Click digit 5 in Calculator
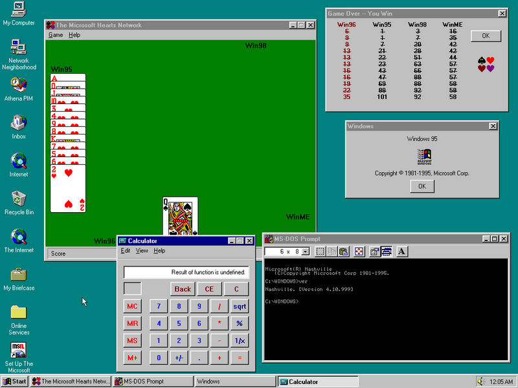Image resolution: width=518 pixels, height=388 pixels. tap(179, 323)
